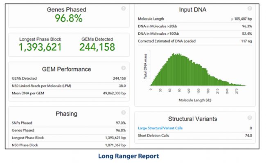Click the 96.8% Genes Phased value
The width and height of the screenshot is (266, 163).
pyautogui.click(x=69, y=18)
